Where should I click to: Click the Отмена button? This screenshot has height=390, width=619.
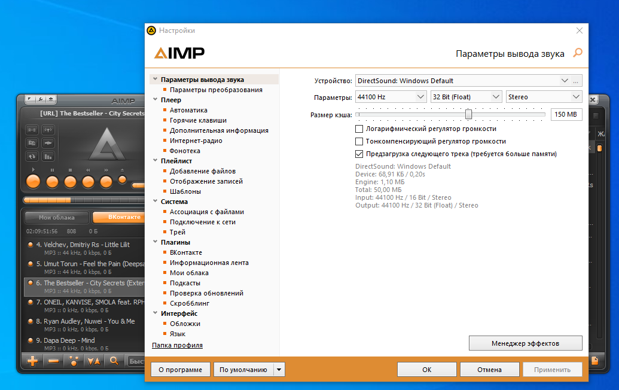click(489, 370)
